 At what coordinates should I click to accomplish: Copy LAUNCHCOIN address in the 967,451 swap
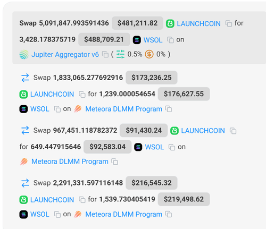(x=233, y=131)
